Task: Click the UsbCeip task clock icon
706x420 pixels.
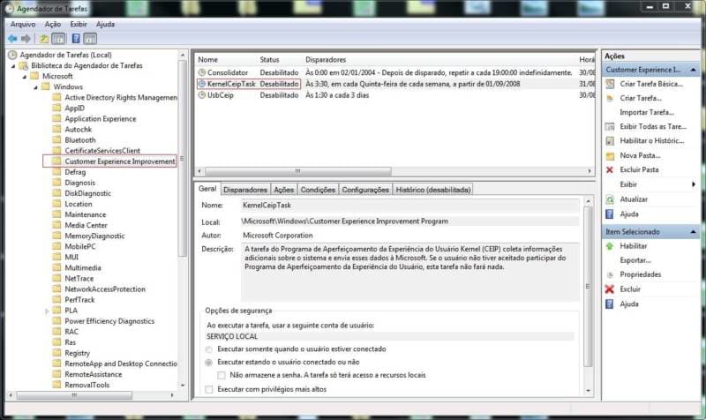Action: click(202, 95)
